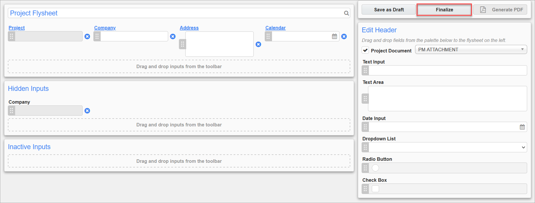Click the Calendar label link

point(275,28)
